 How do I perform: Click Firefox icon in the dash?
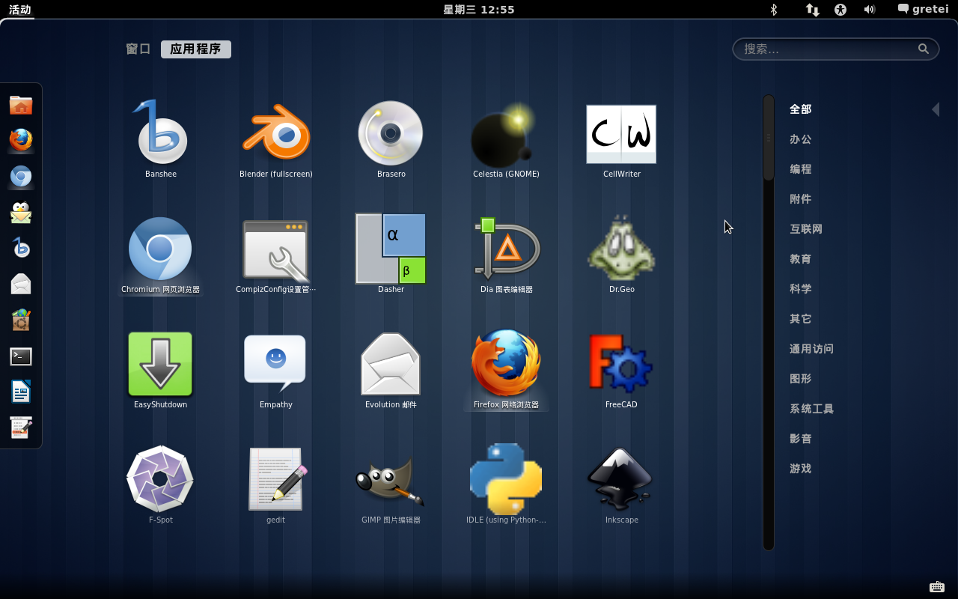[x=21, y=140]
